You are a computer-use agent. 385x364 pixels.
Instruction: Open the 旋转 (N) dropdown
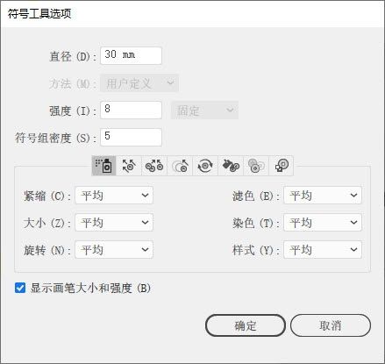tap(114, 250)
